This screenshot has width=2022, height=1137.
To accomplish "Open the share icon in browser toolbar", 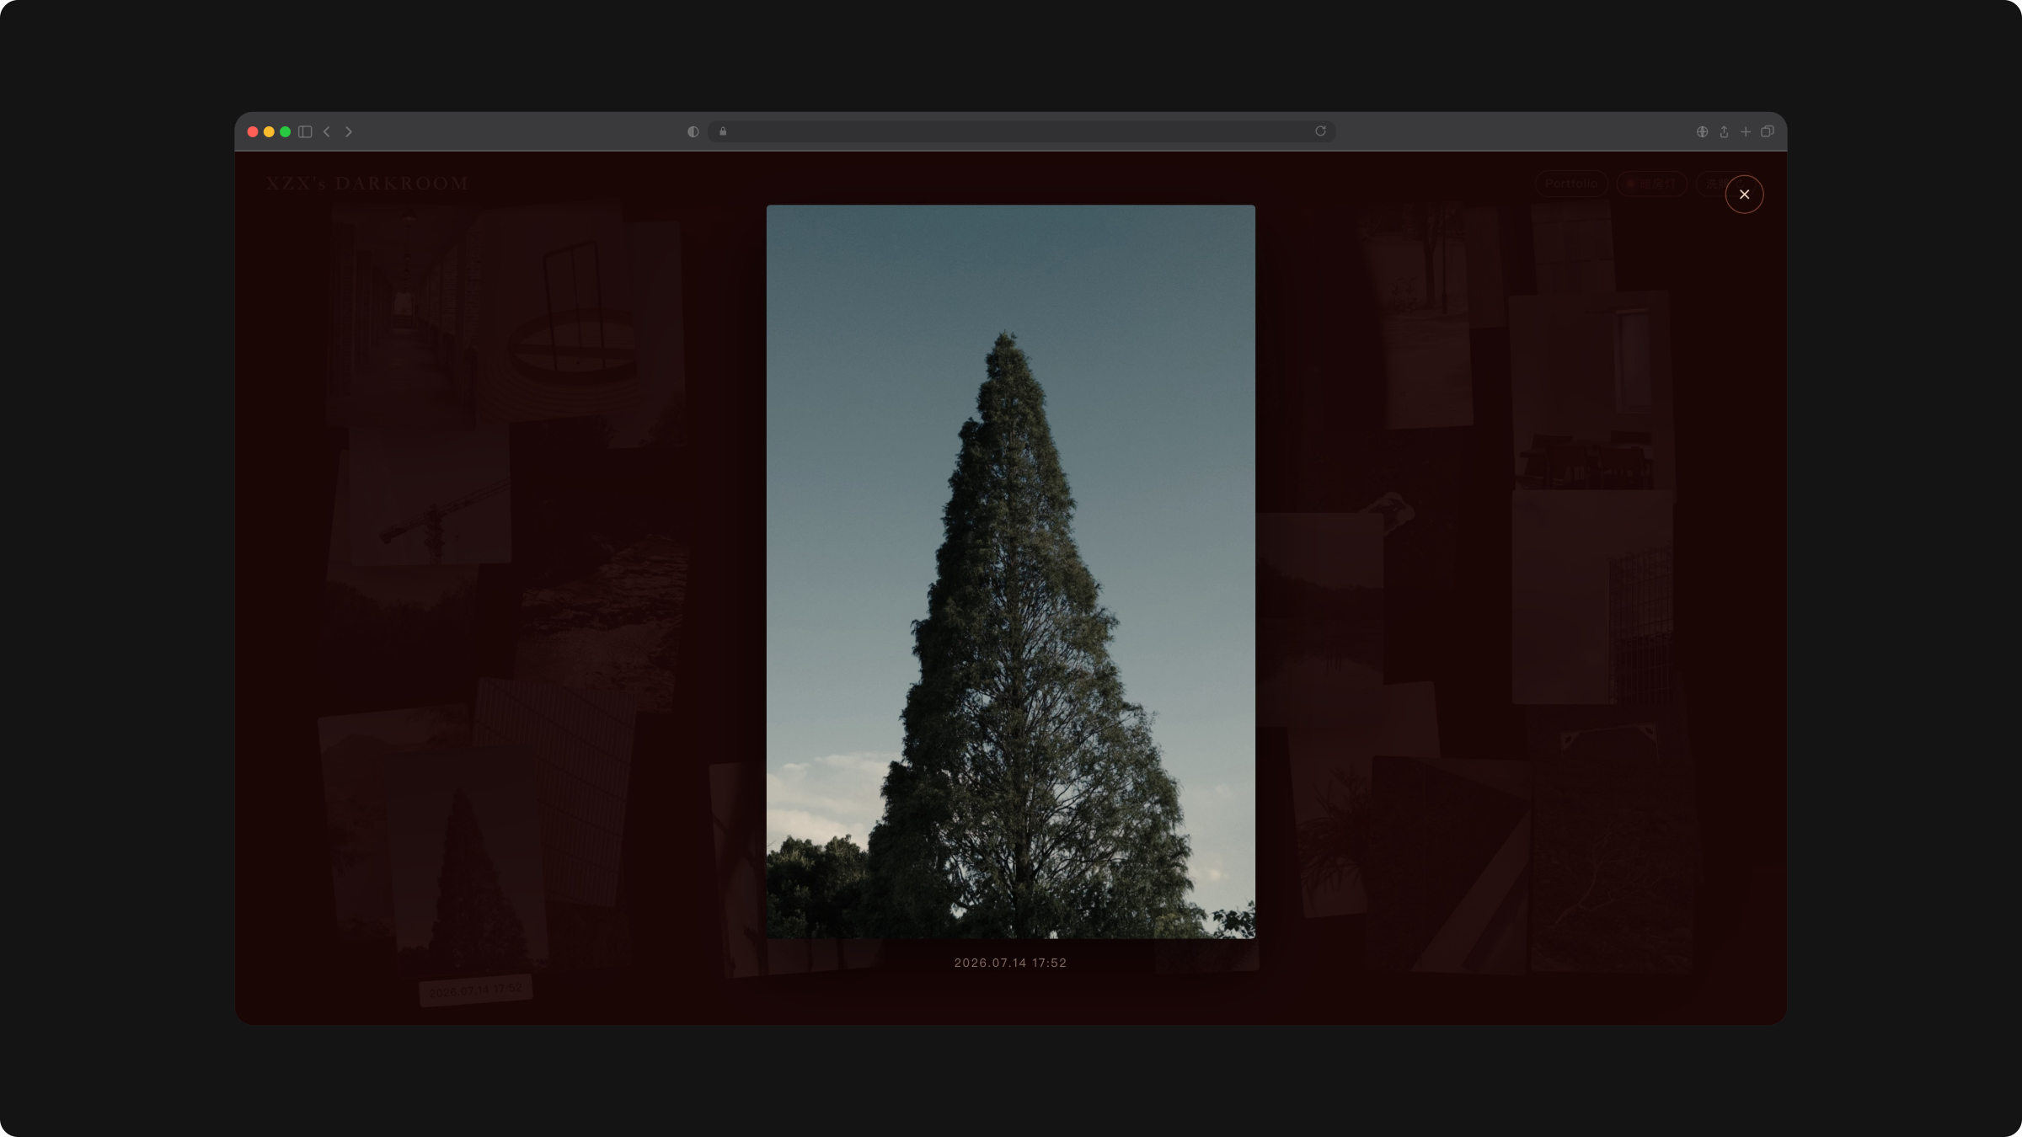I will [x=1724, y=131].
